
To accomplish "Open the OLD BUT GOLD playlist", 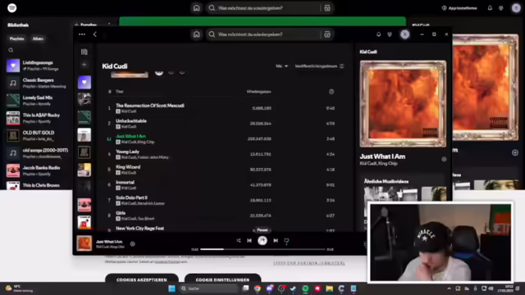I will coord(38,135).
